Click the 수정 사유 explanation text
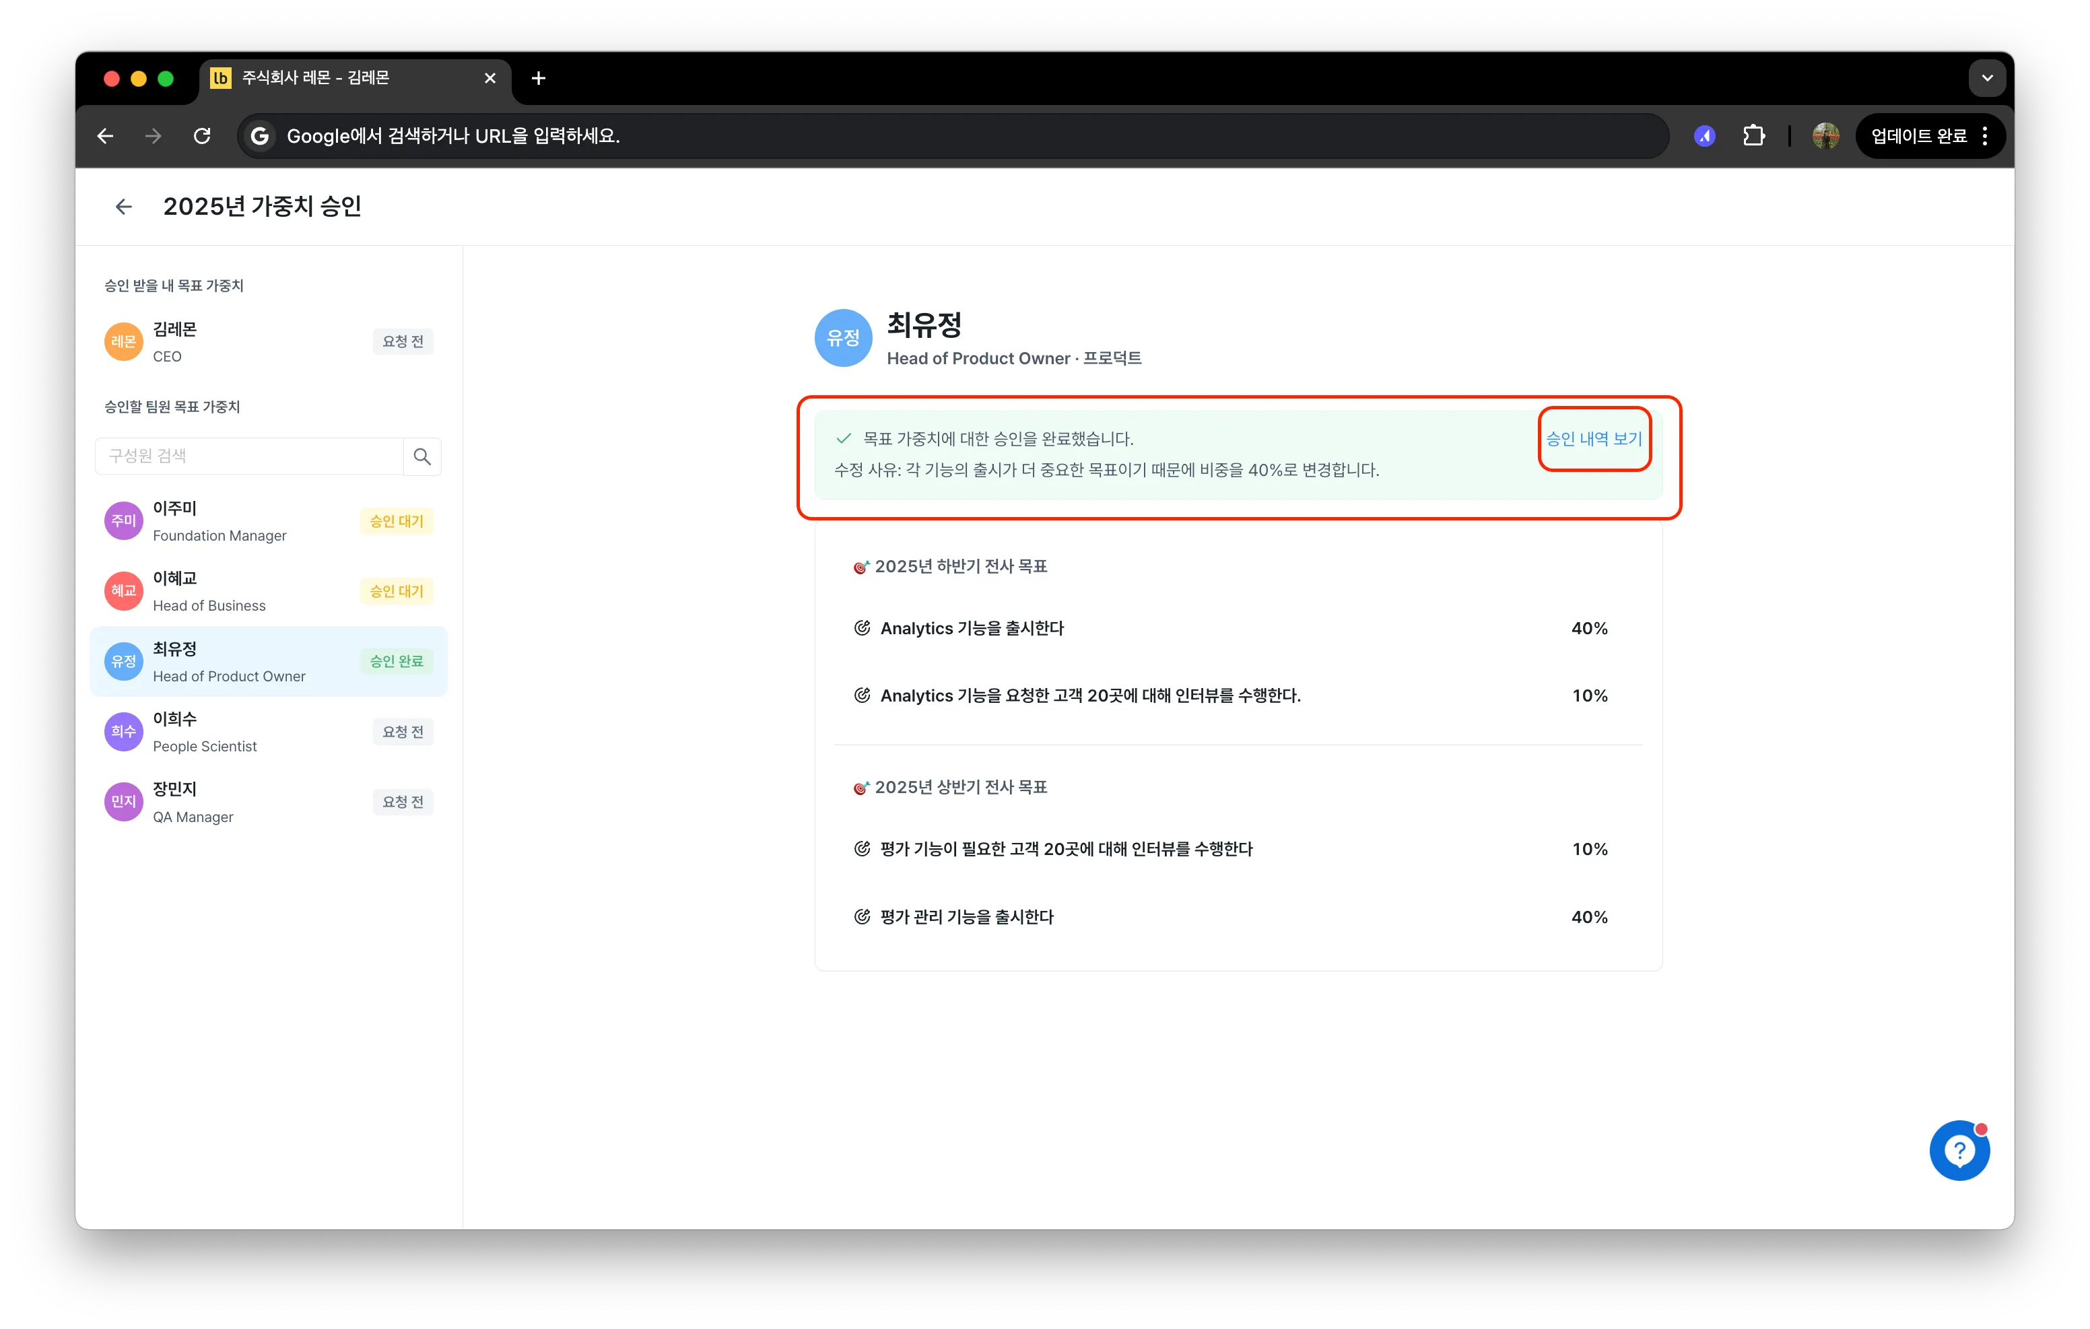2090x1329 pixels. pos(1107,471)
